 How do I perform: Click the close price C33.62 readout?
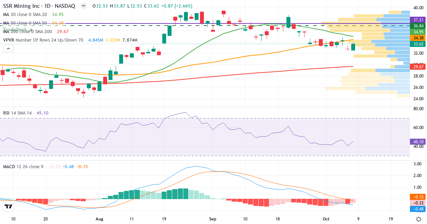[151, 6]
